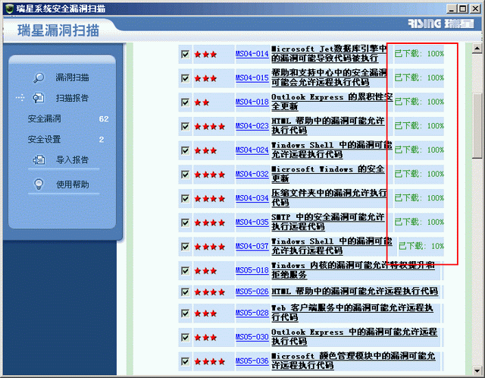Select the 导入报告 menu item
Image resolution: width=485 pixels, height=378 pixels.
pos(72,160)
